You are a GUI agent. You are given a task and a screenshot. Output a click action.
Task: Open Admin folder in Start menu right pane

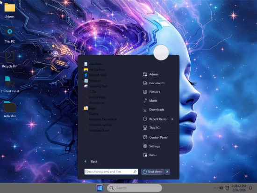[150, 74]
